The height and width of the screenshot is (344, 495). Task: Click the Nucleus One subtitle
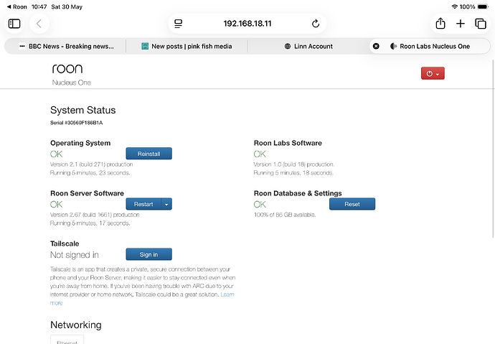72,83
